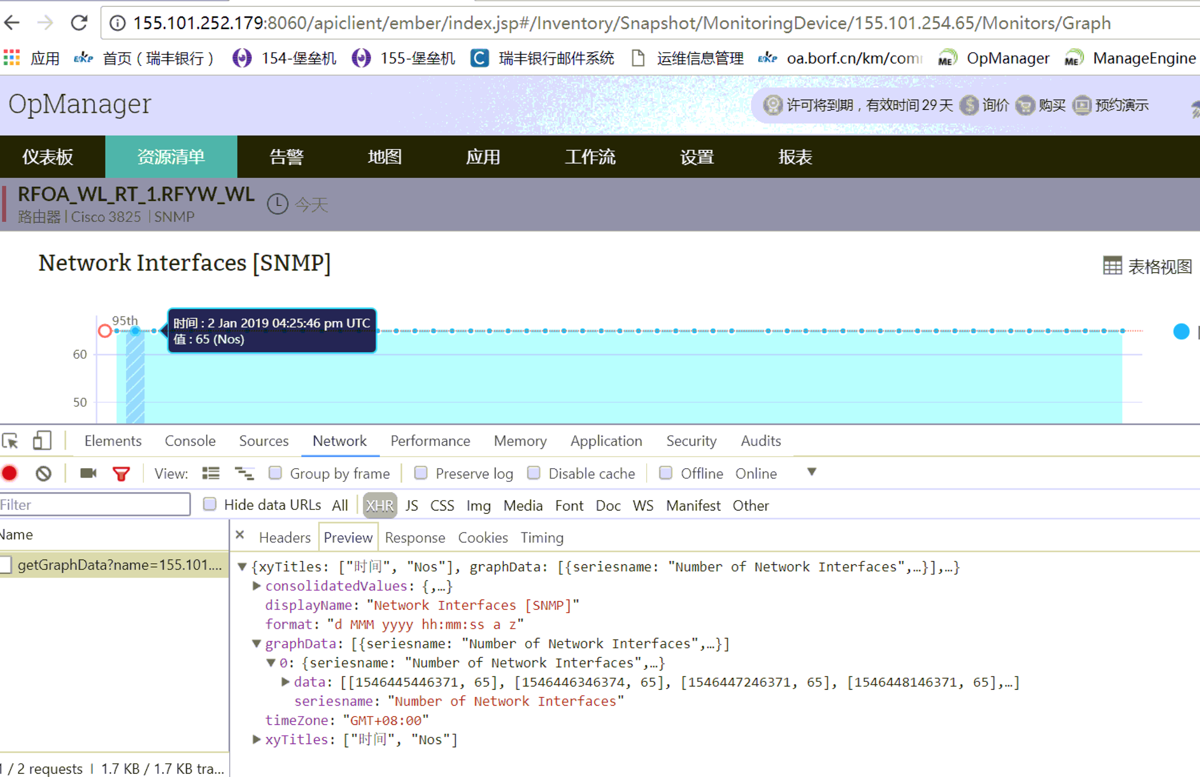Enable Offline checkbox
Image resolution: width=1200 pixels, height=777 pixels.
665,473
